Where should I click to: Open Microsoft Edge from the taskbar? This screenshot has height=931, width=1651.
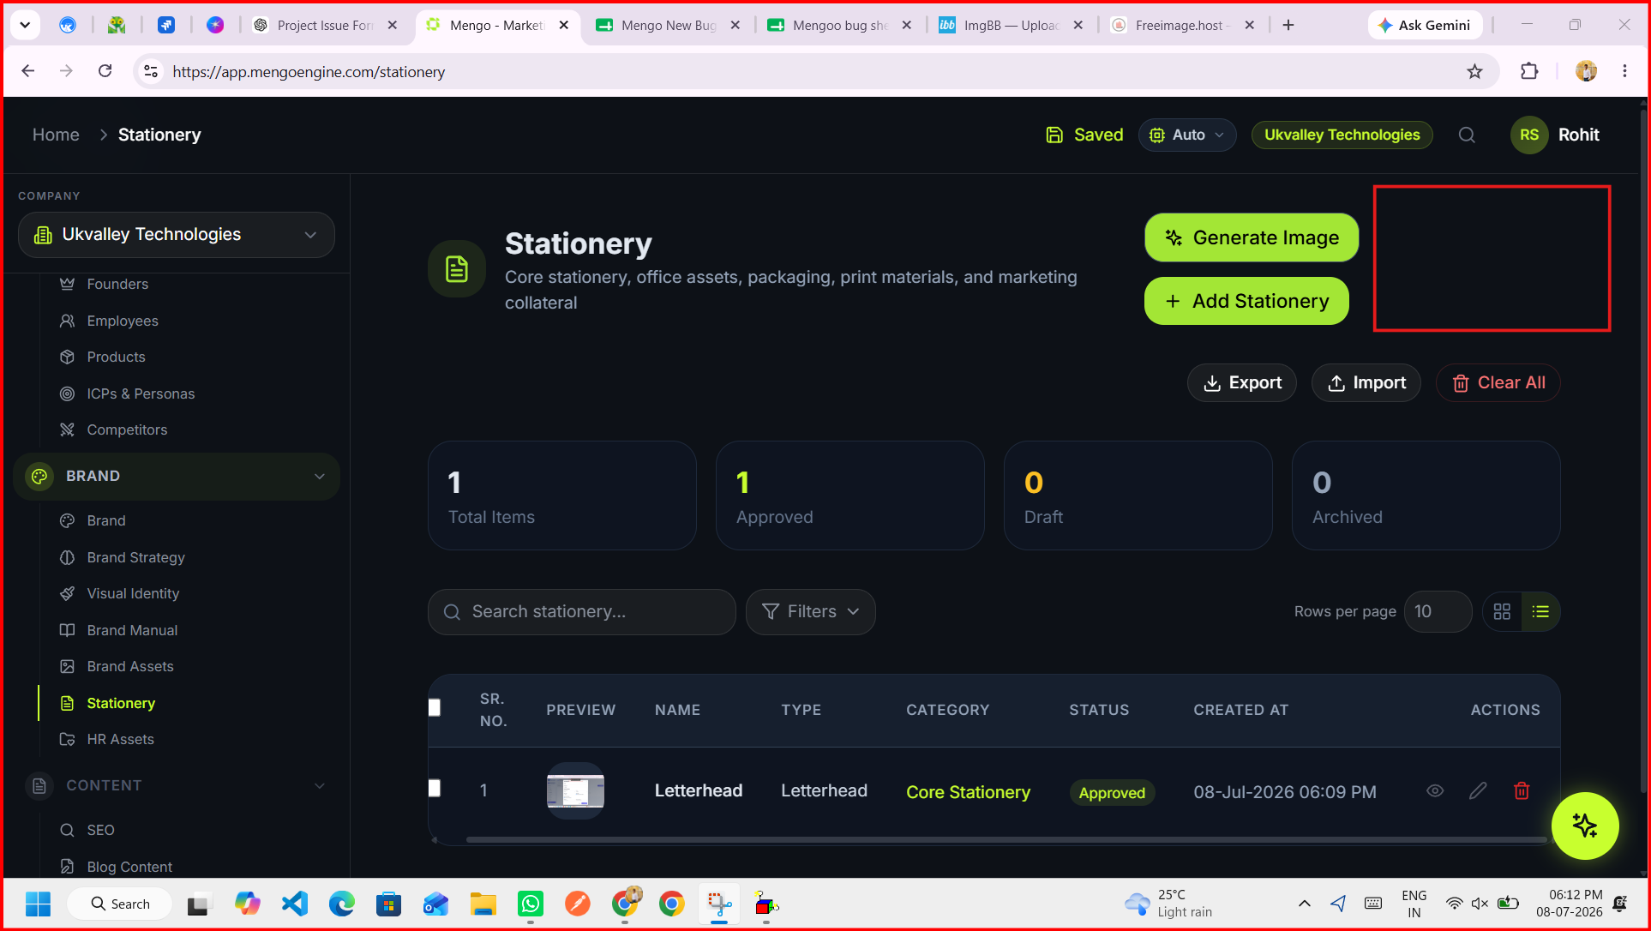(342, 904)
